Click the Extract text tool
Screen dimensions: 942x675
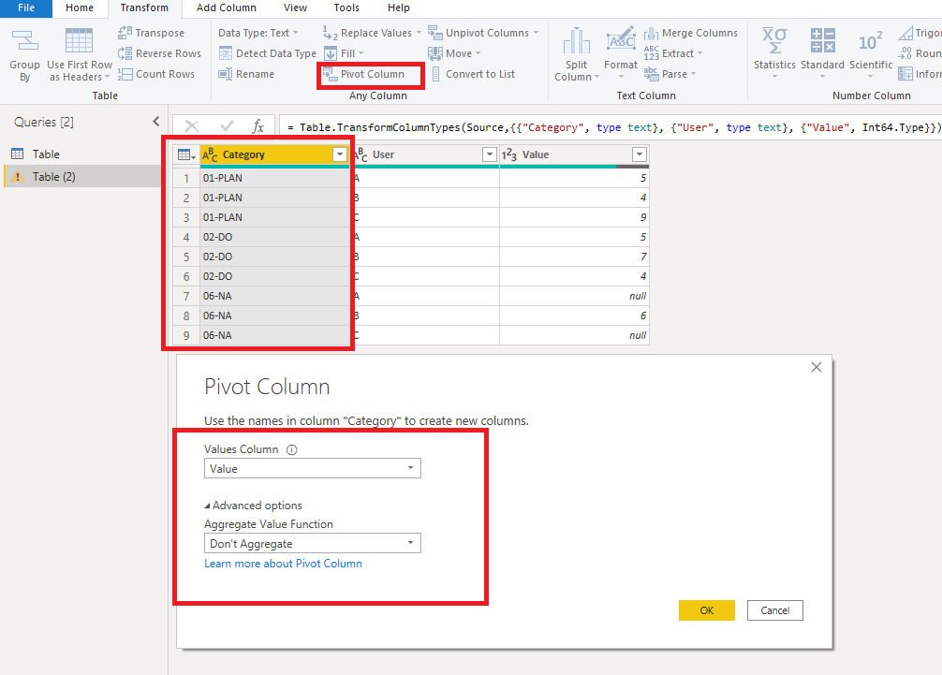click(x=673, y=53)
